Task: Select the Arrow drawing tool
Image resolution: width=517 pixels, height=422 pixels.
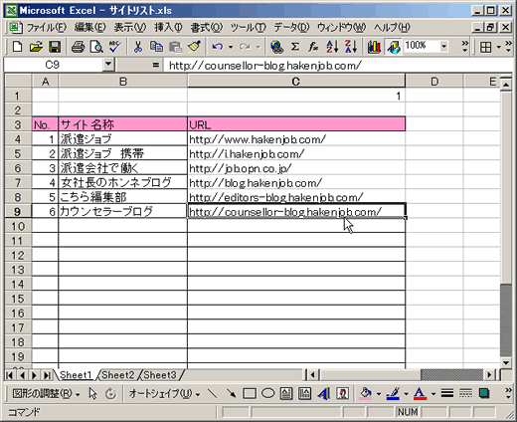Action: point(231,394)
